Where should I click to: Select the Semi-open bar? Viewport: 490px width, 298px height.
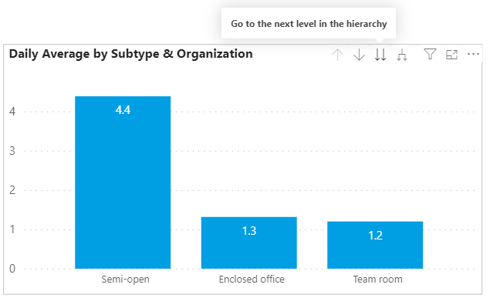point(123,182)
